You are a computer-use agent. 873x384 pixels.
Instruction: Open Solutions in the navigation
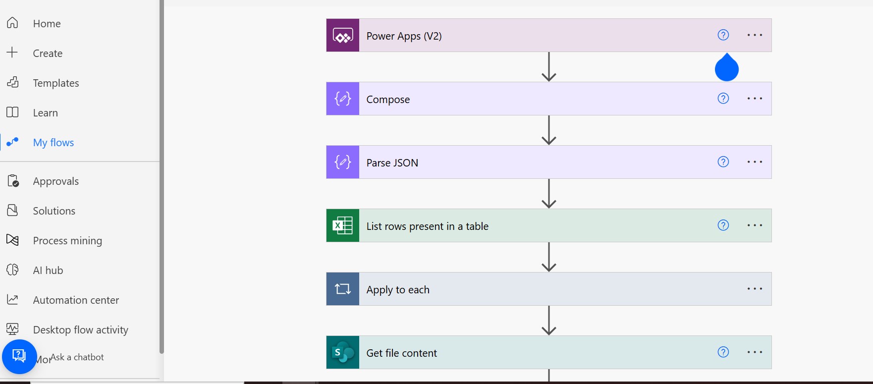coord(54,211)
